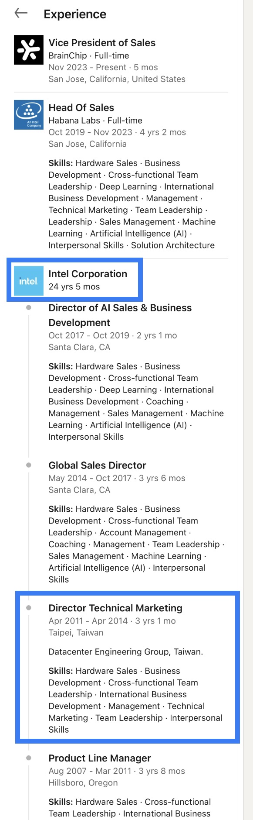
Task: Select the Habana Labs · Full-time company line
Action: [95, 121]
